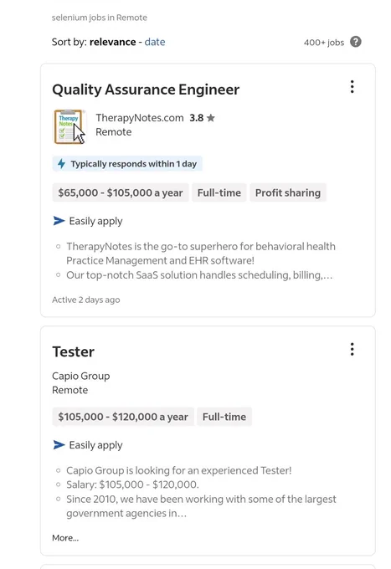The width and height of the screenshot is (391, 569).
Task: Click the star rating beside 3.8
Action: click(x=210, y=118)
